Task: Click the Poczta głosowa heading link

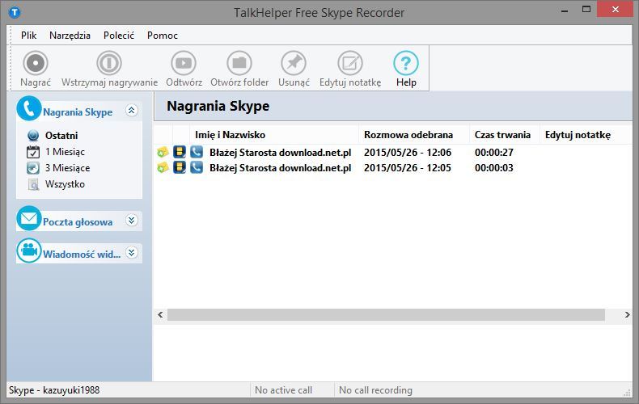Action: (78, 222)
